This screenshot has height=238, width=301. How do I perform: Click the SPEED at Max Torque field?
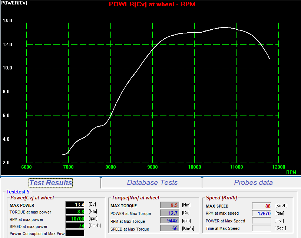click(x=170, y=229)
